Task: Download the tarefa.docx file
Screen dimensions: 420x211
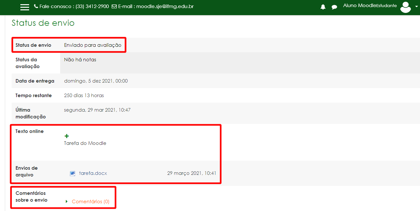Action: 93,173
